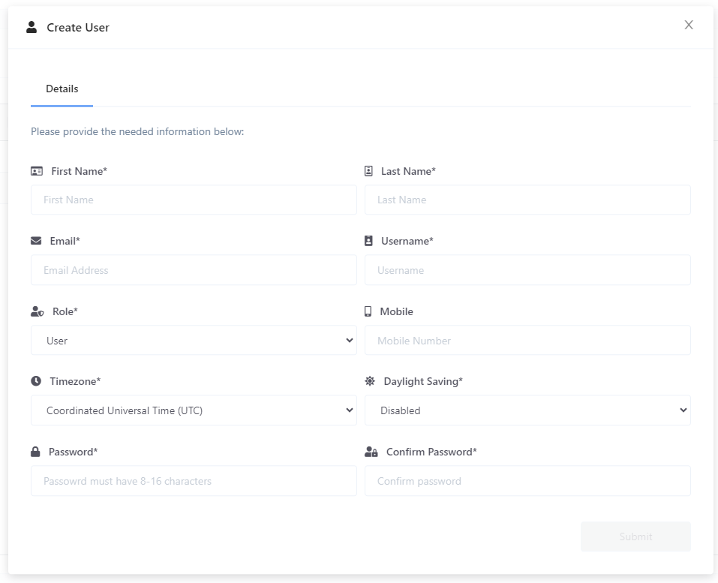718x583 pixels.
Task: Click the user lock icon beside Confirm Password
Action: click(x=371, y=452)
